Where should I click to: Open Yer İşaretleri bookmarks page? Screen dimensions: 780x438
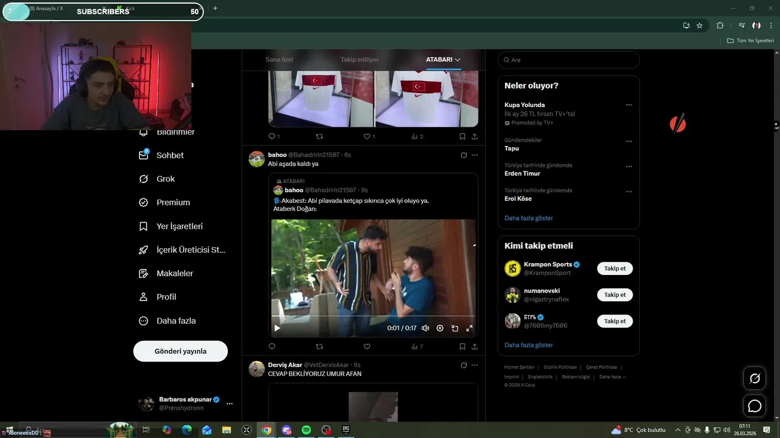[x=171, y=226]
